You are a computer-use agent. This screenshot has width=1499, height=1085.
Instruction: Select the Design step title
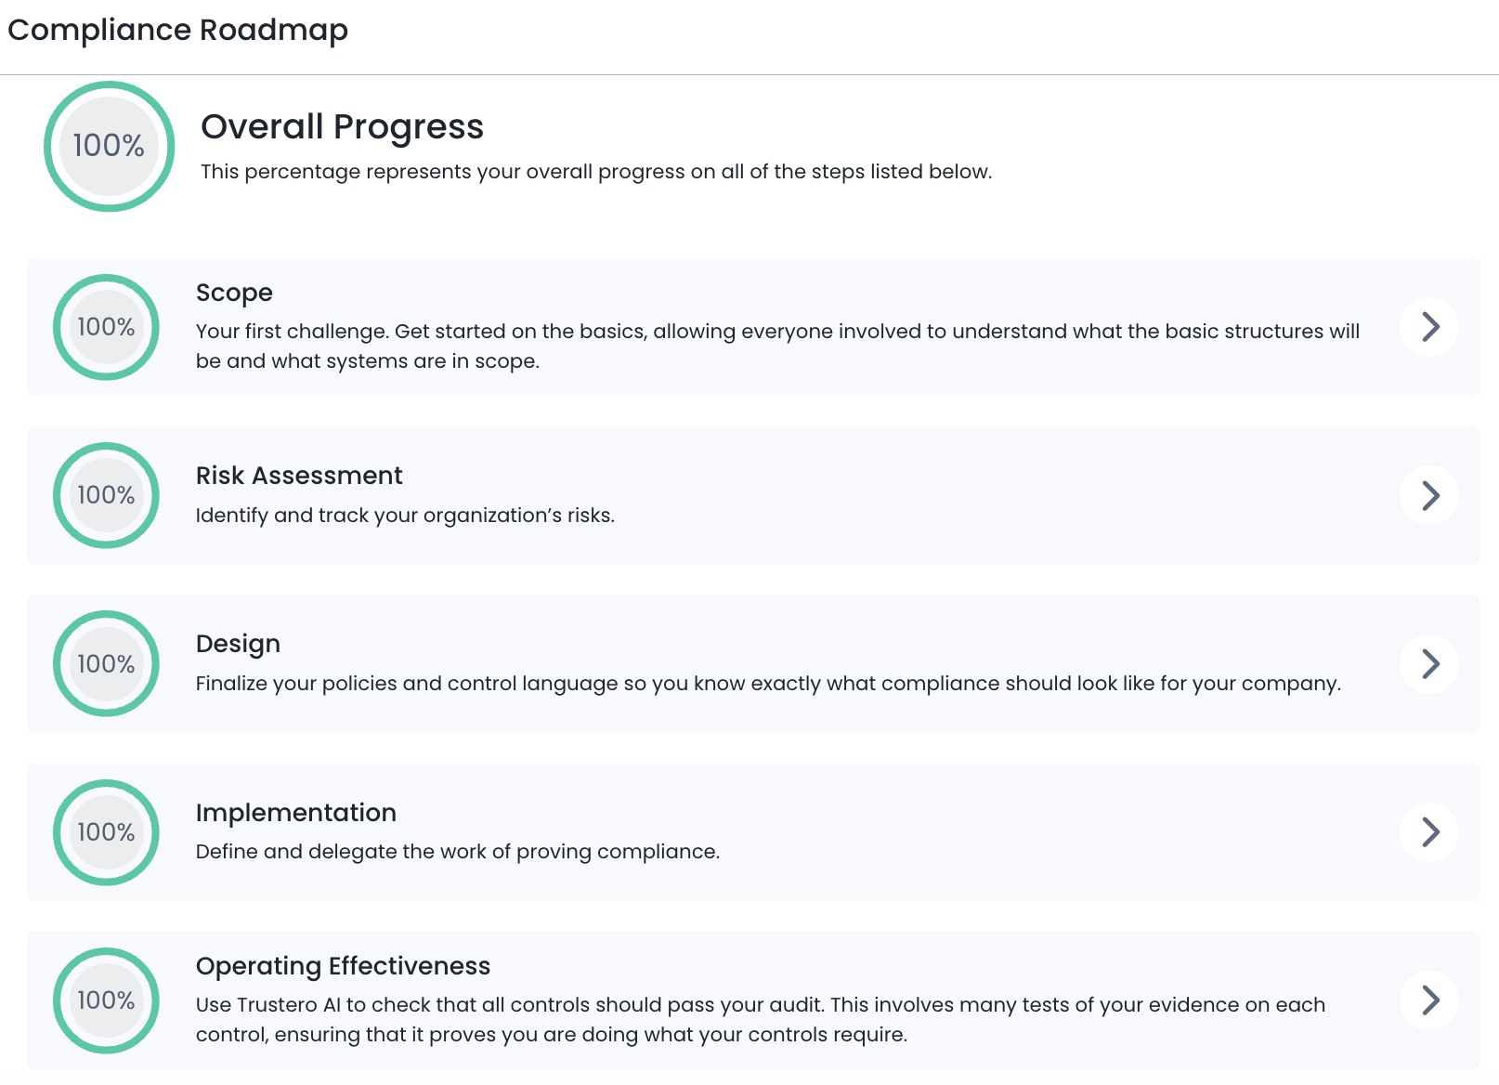[238, 644]
